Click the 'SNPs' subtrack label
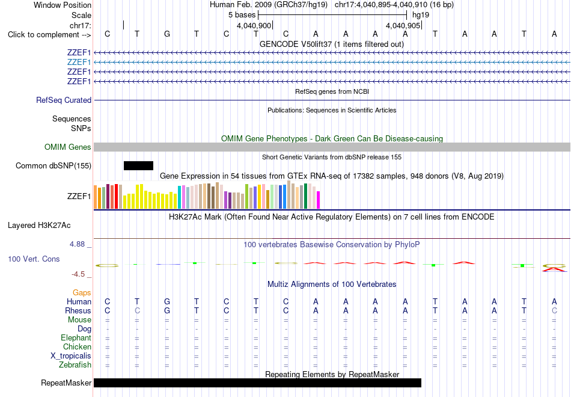 click(x=81, y=128)
